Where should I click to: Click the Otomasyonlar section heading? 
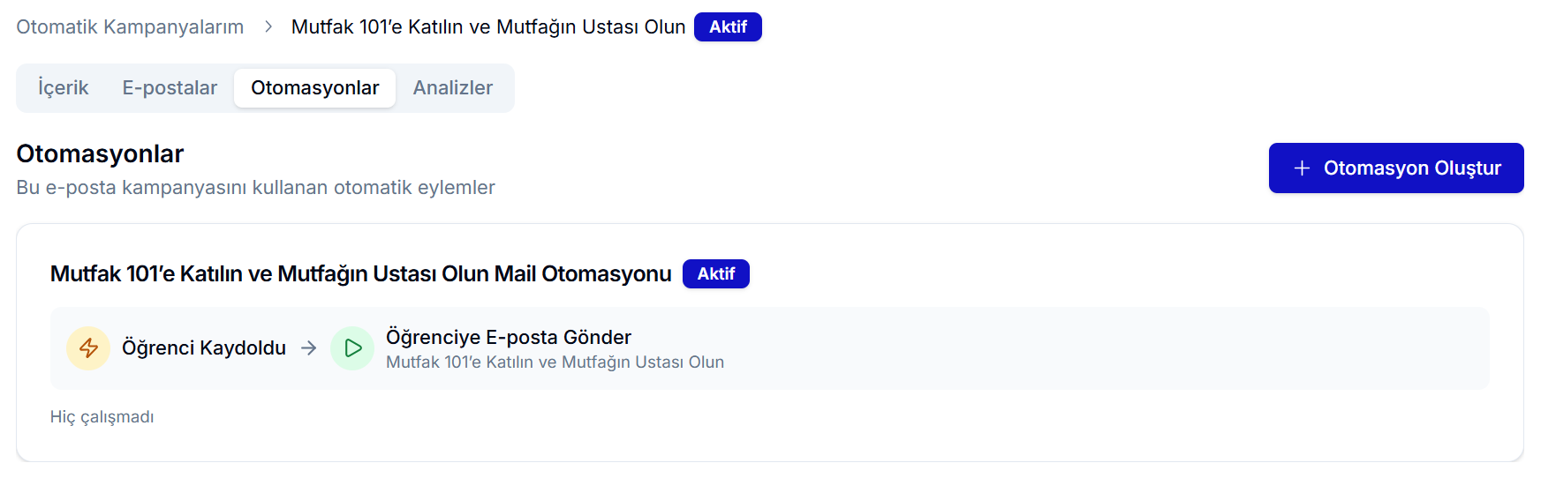pyautogui.click(x=100, y=154)
